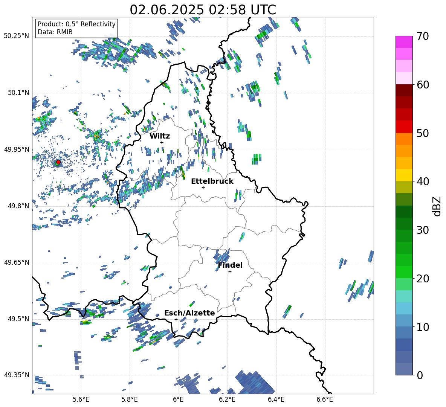Click the 50.25°N latitude label
Screen dimensions: 446x407
click(x=17, y=36)
